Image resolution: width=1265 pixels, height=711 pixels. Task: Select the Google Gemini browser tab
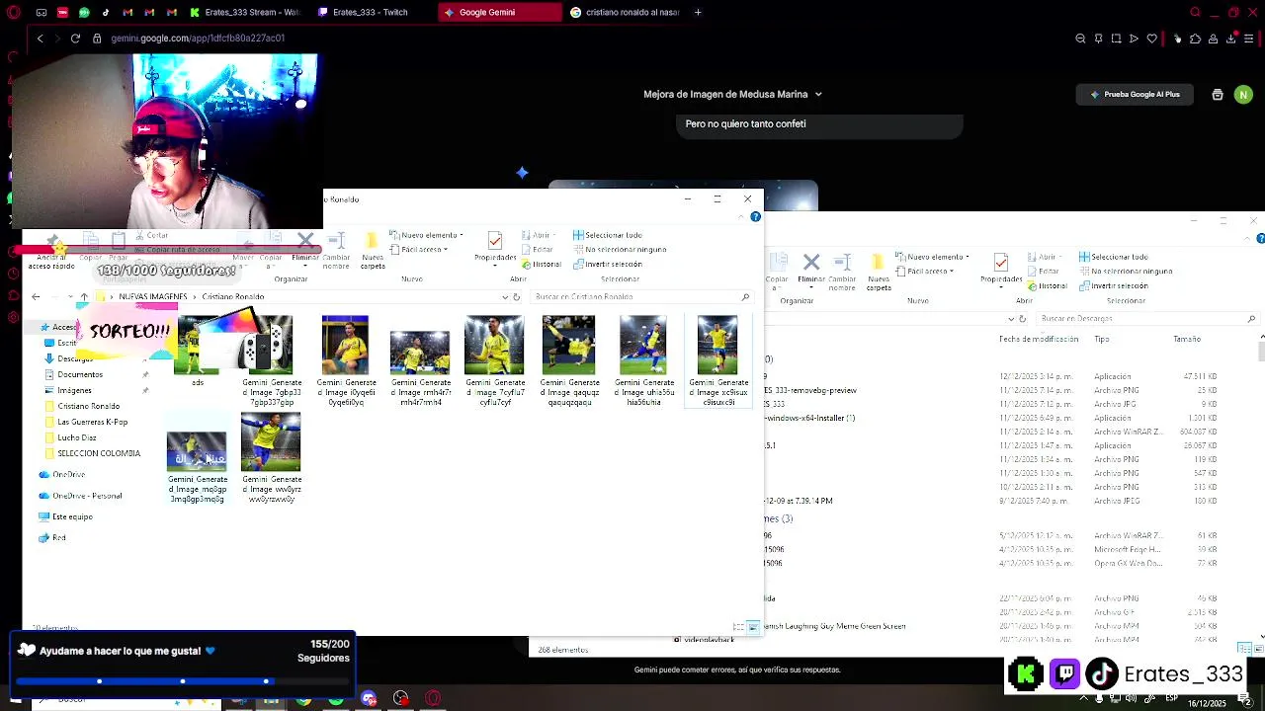point(499,12)
